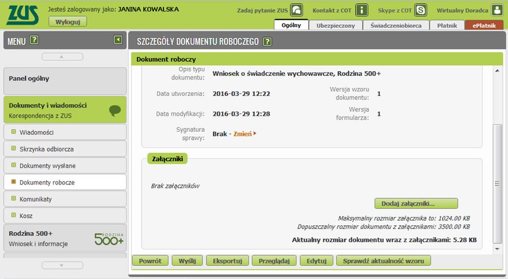Switch to the Ubezpieczony tab

tap(335, 25)
